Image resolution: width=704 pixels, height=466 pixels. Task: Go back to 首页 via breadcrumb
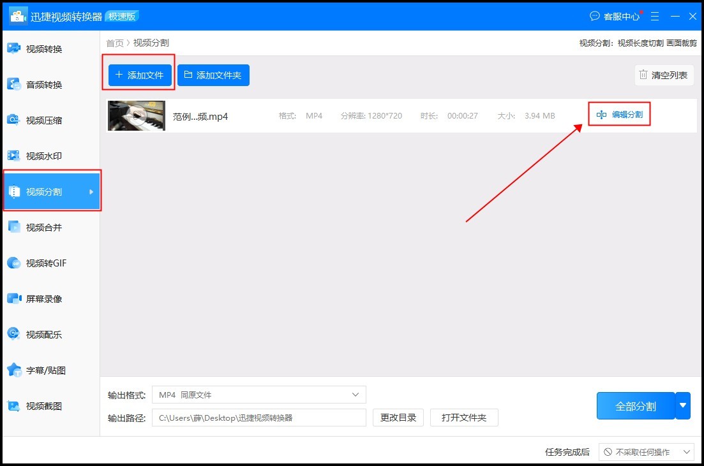tap(114, 43)
